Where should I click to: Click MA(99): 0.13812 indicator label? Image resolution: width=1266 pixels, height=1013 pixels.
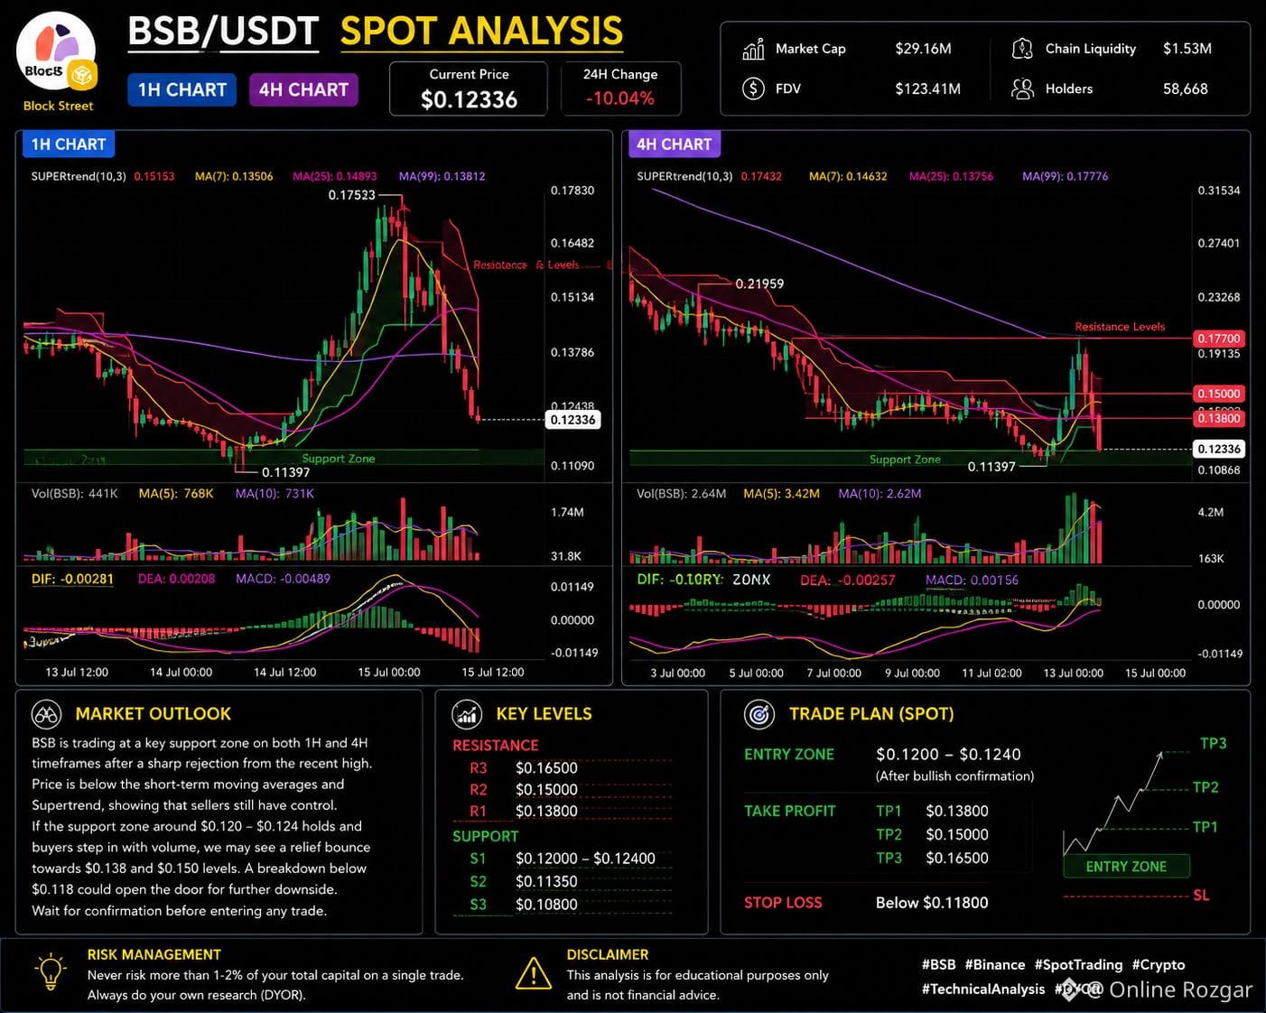coord(442,176)
